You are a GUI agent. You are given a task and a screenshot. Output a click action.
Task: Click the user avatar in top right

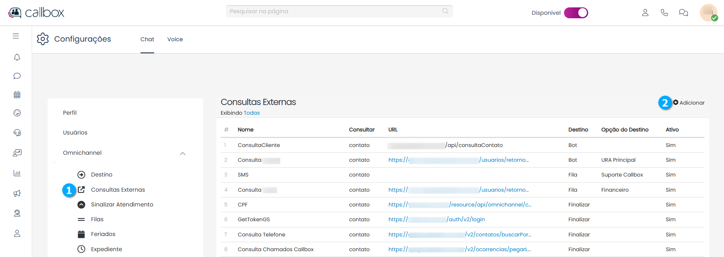pyautogui.click(x=708, y=12)
